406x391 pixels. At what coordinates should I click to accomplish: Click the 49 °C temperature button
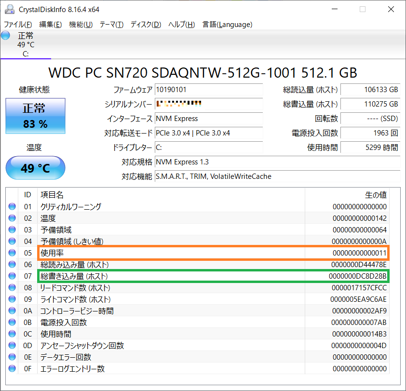click(36, 168)
